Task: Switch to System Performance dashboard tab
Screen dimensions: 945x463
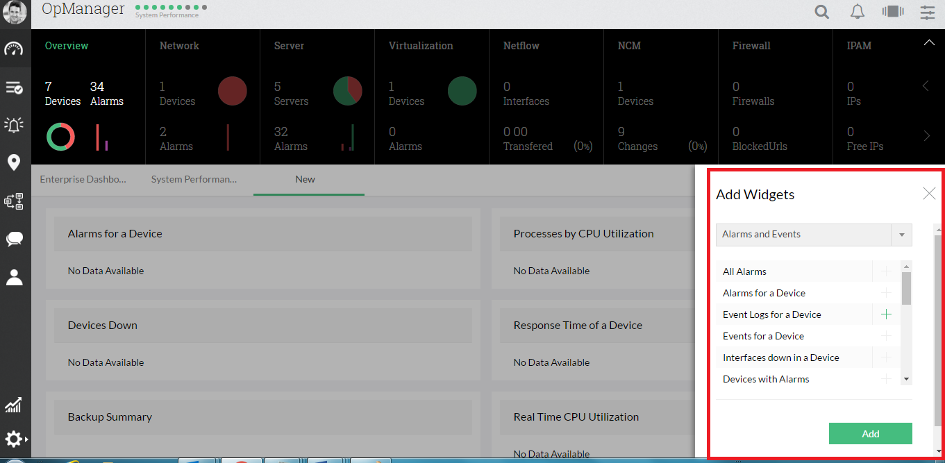Action: tap(194, 179)
